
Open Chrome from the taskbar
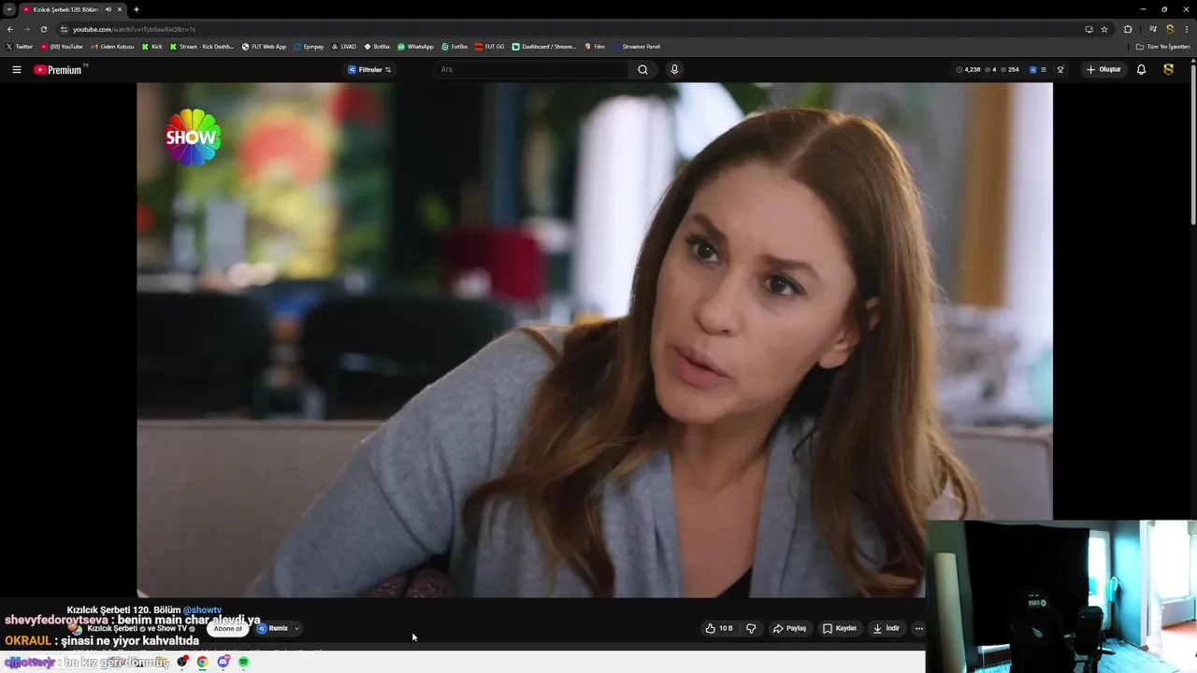point(202,662)
